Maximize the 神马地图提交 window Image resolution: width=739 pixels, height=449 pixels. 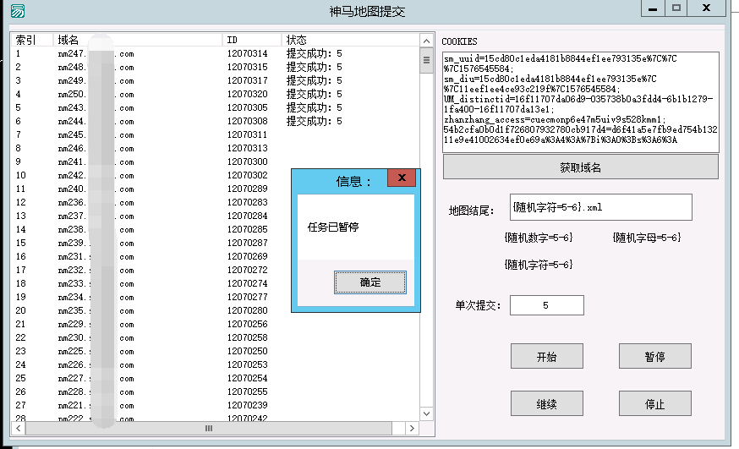[x=676, y=8]
